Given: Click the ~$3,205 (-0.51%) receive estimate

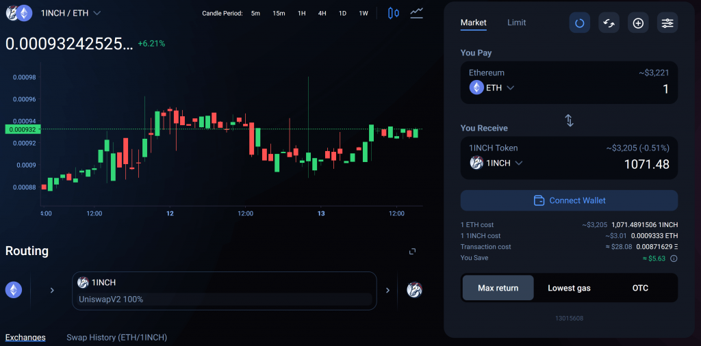Looking at the screenshot, I should pos(637,148).
